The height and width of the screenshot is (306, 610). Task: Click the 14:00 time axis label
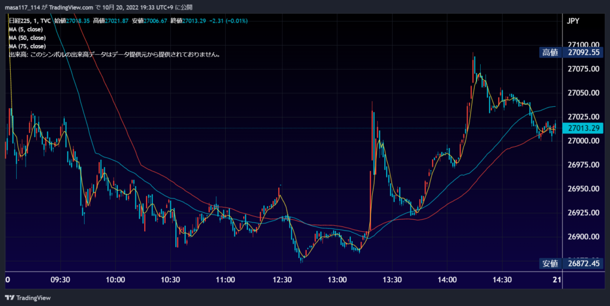pos(447,280)
